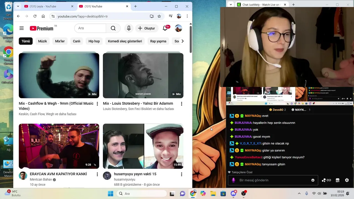Open Cashflow & Wegh 9mm mix thumbnail

[59, 75]
